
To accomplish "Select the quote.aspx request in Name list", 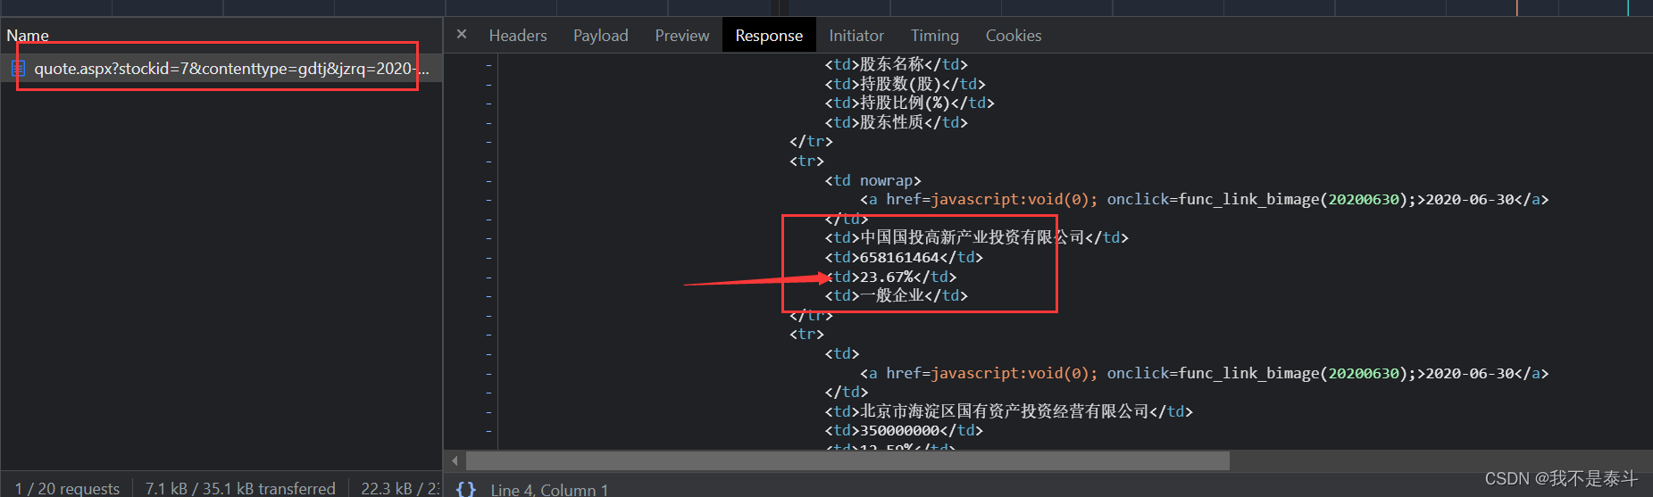I will coord(221,69).
